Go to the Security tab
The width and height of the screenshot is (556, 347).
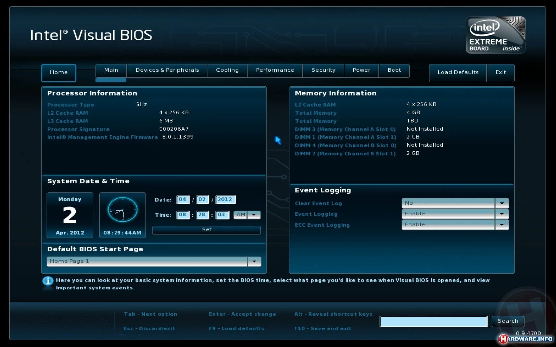(323, 70)
